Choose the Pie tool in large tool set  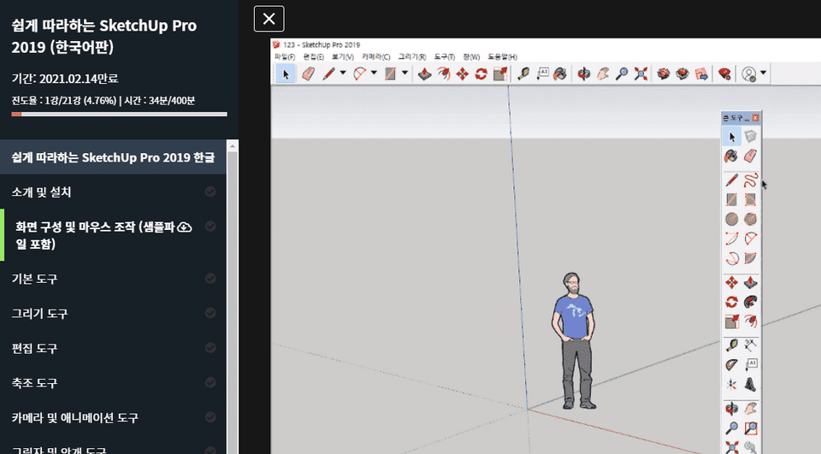click(x=750, y=258)
